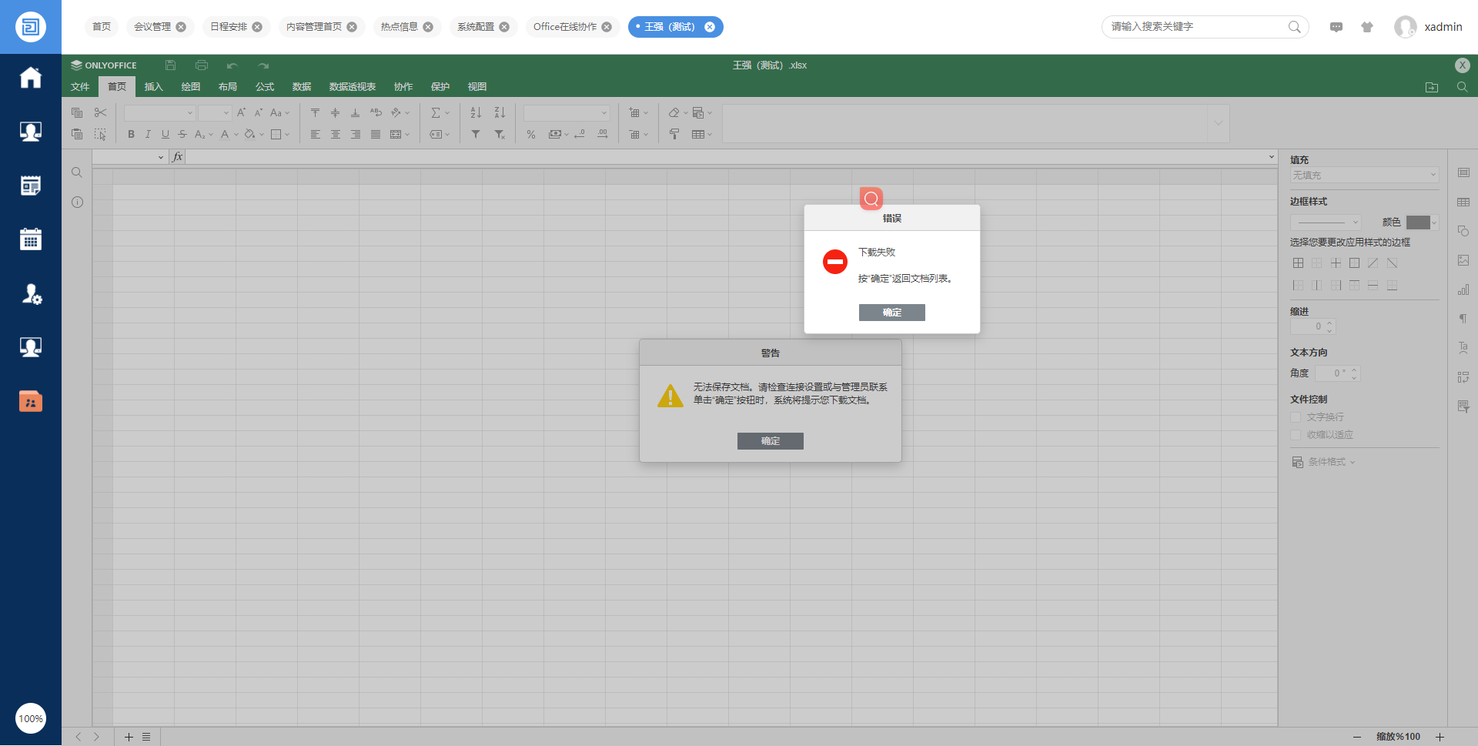Open the 插入 ribbon tab
Viewport: 1478px width, 746px height.
pyautogui.click(x=154, y=87)
